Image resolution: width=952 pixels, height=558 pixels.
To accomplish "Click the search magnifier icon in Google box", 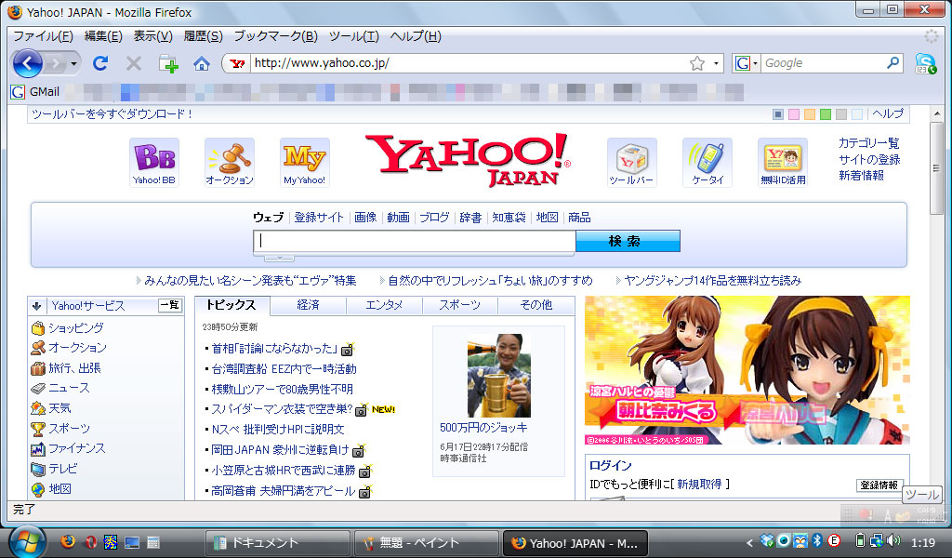I will (892, 62).
